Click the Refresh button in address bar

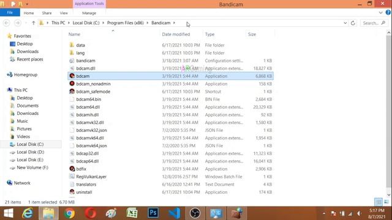point(353,23)
